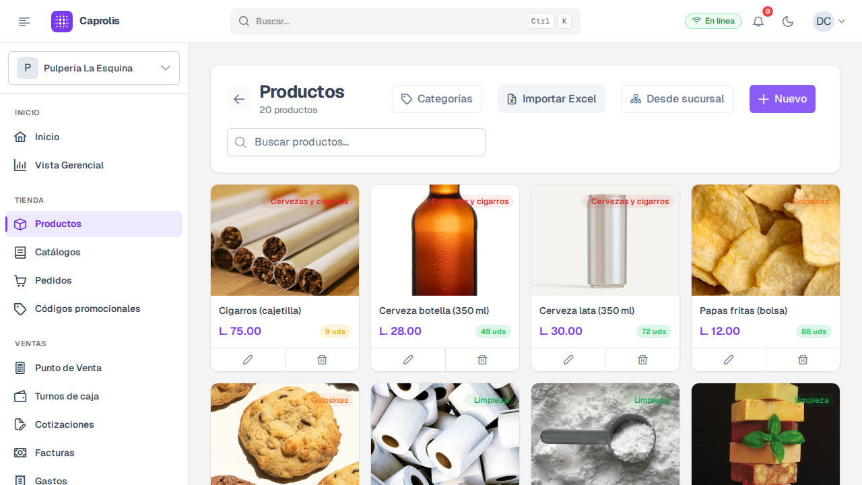Click the Buscar productos search field
This screenshot has width=862, height=485.
[x=356, y=142]
